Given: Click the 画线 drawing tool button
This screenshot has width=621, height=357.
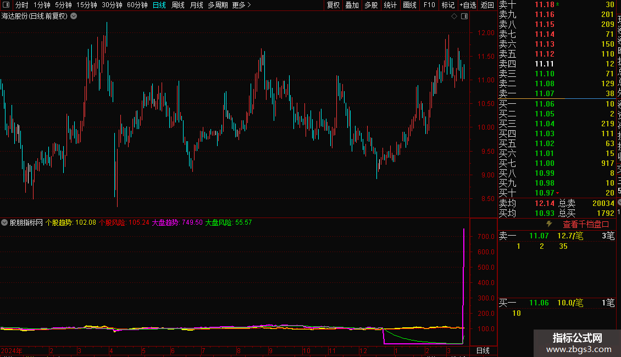Looking at the screenshot, I should [409, 5].
